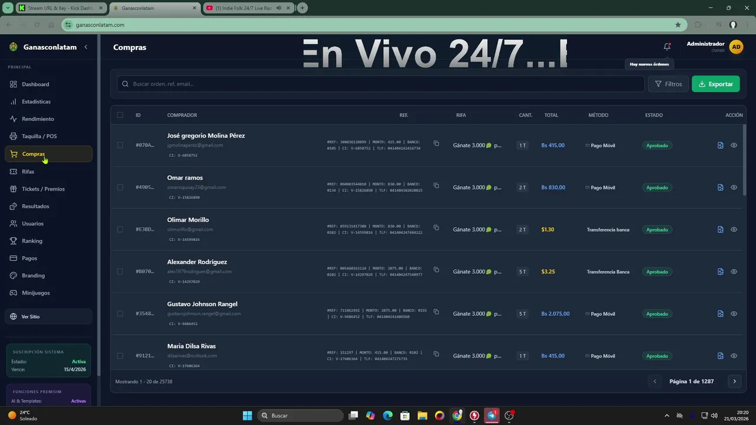Screen dimensions: 756x425
Task: Check the Maria Dilsa Rivas row checkbox
Action: [x=120, y=356]
